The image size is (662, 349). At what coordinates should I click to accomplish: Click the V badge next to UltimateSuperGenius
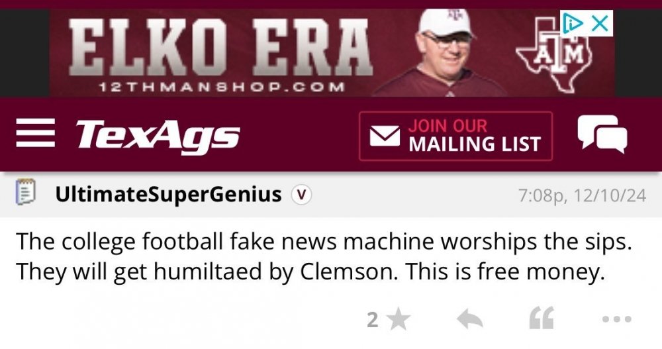pyautogui.click(x=302, y=195)
